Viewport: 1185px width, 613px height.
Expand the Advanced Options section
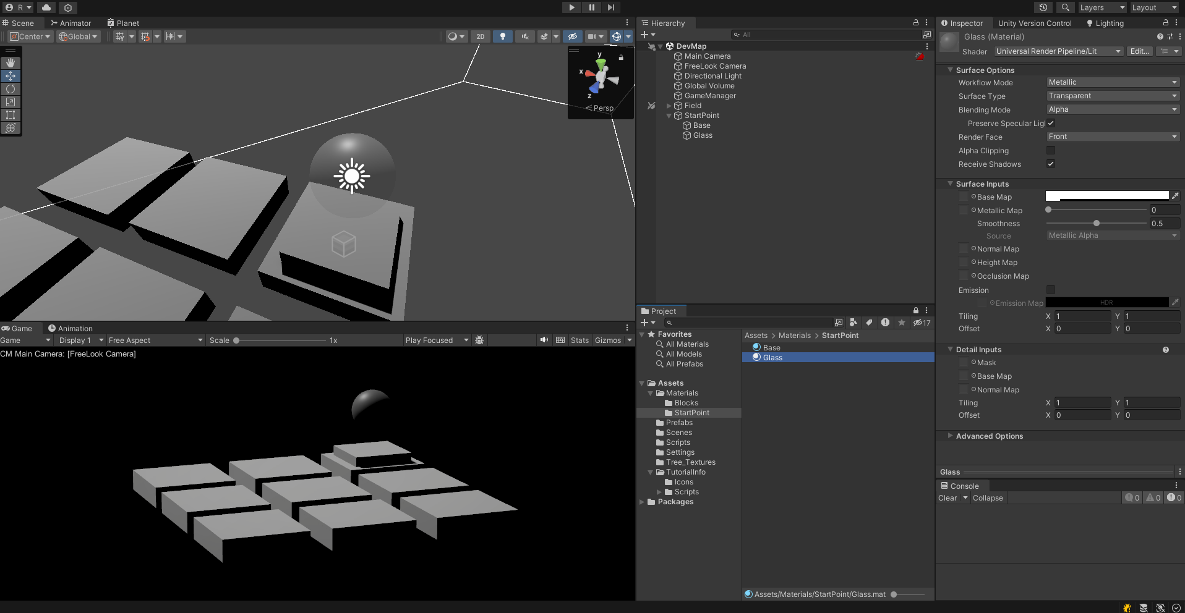(x=989, y=436)
